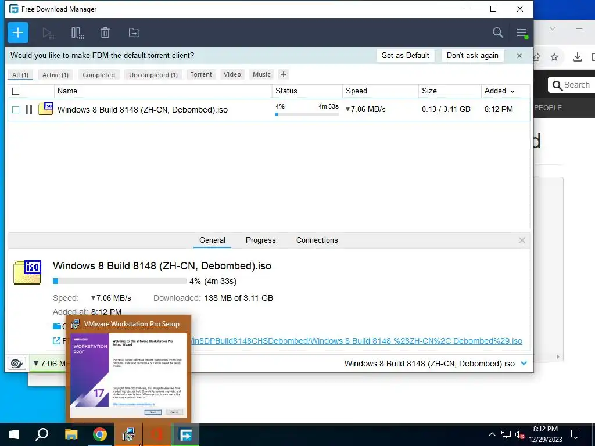The image size is (595, 446).
Task: Open File Explorer from taskbar
Action: tap(71, 434)
